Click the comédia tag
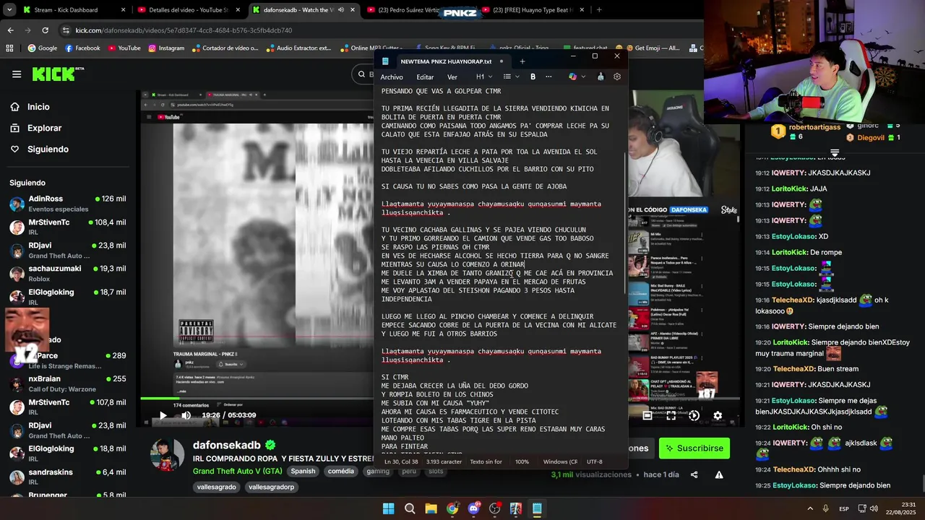The image size is (925, 520). (x=341, y=471)
